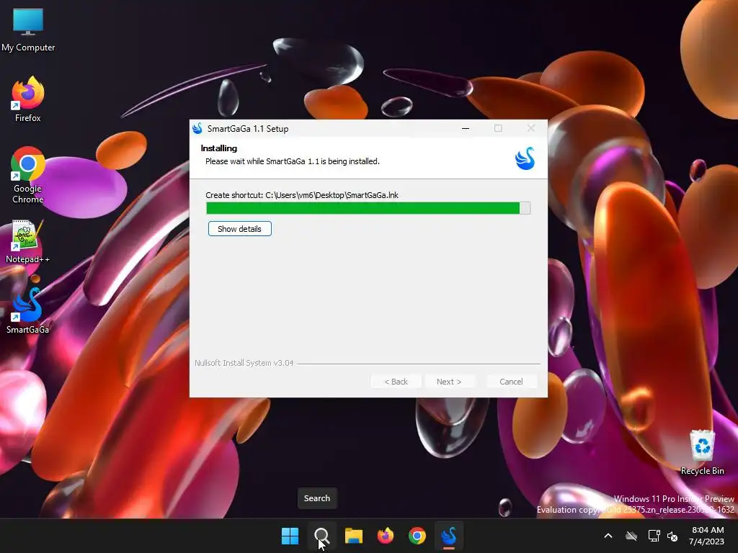Select the Notepad++ desktop shortcut
This screenshot has width=738, height=553.
(x=28, y=242)
